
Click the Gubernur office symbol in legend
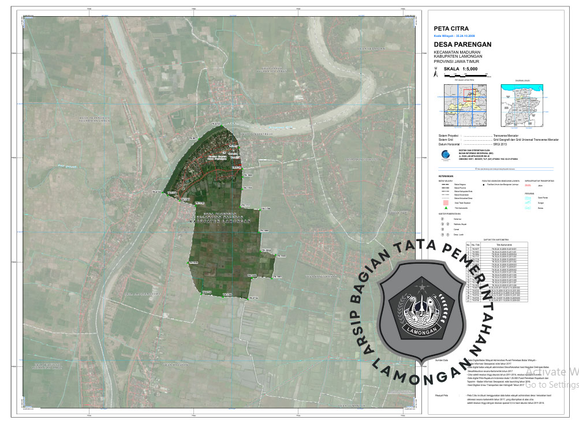(x=442, y=219)
